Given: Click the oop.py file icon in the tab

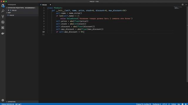Looking at the screenshot, I should click(x=41, y=5).
